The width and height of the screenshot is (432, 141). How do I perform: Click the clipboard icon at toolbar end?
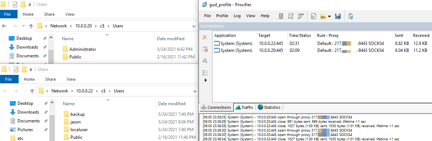(351, 16)
